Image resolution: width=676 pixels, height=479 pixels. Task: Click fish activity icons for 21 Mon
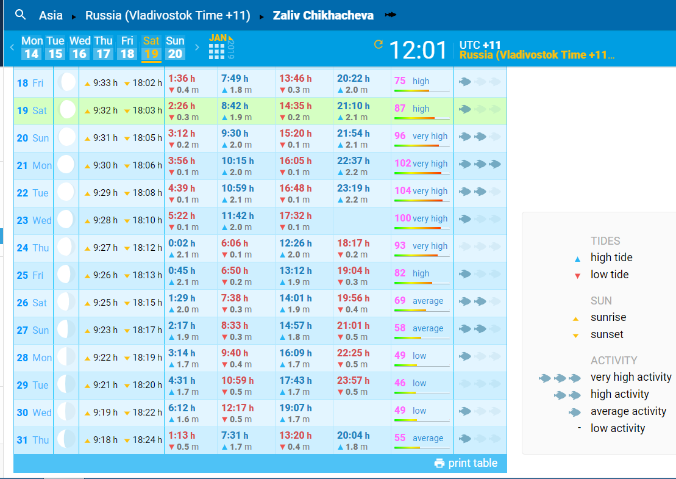click(x=480, y=164)
